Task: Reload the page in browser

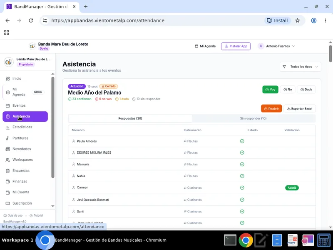Action: pyautogui.click(x=31, y=20)
